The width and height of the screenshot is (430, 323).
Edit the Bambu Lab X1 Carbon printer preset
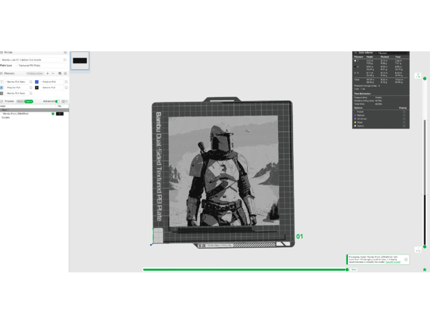pyautogui.click(x=65, y=60)
